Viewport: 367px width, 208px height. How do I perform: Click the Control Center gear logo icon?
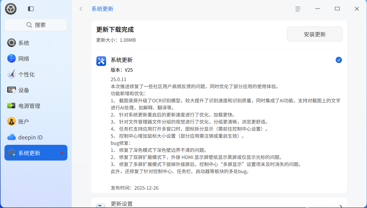tap(11, 9)
